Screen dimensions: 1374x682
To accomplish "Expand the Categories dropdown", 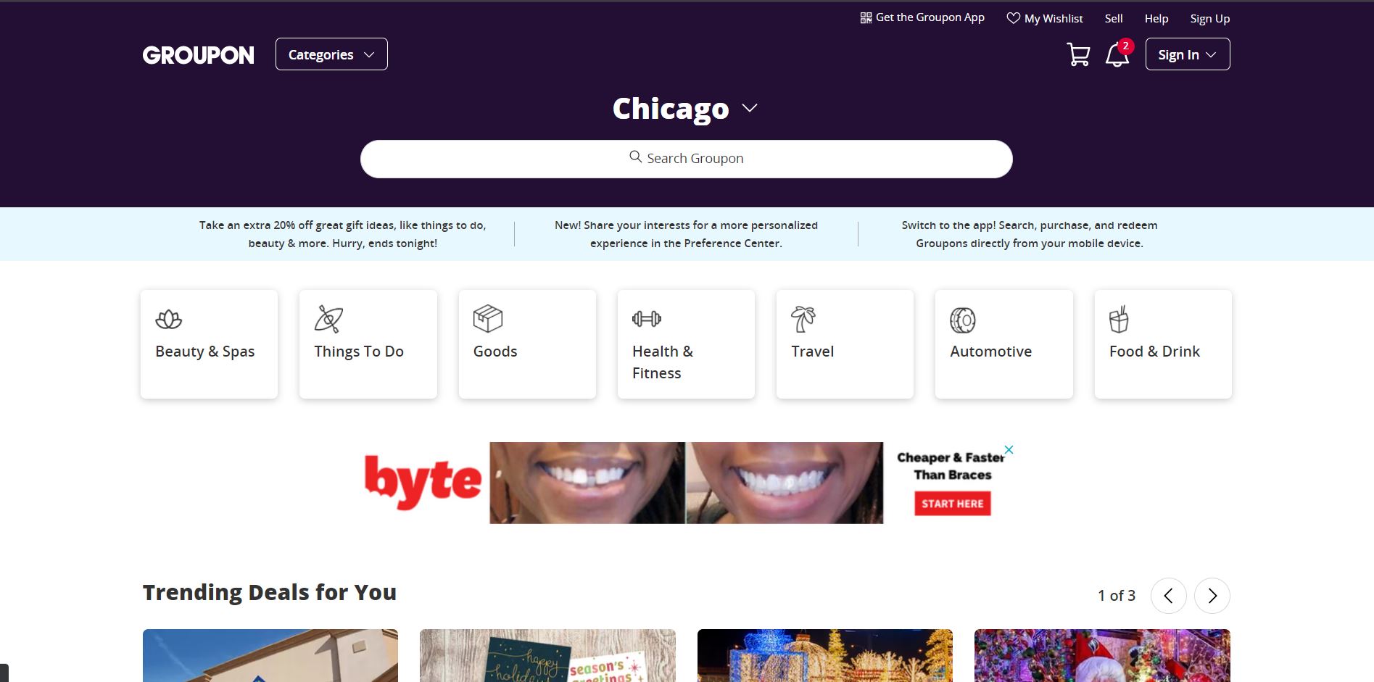I will (331, 54).
